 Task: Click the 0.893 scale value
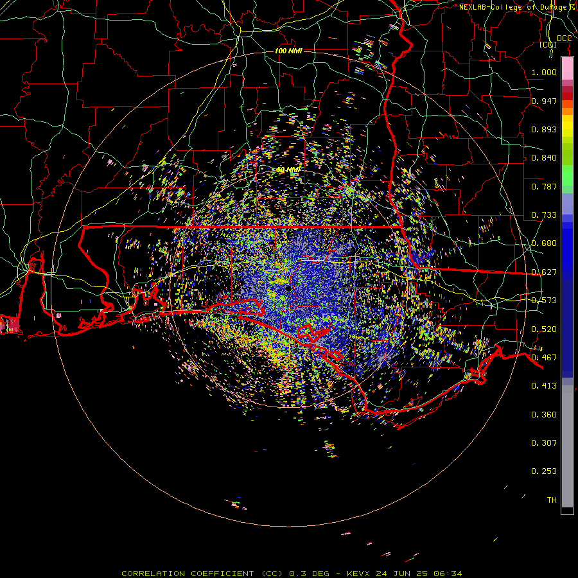tap(544, 129)
